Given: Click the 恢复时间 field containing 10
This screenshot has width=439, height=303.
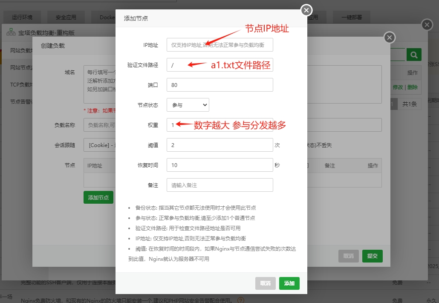Looking at the screenshot, I should (x=220, y=165).
